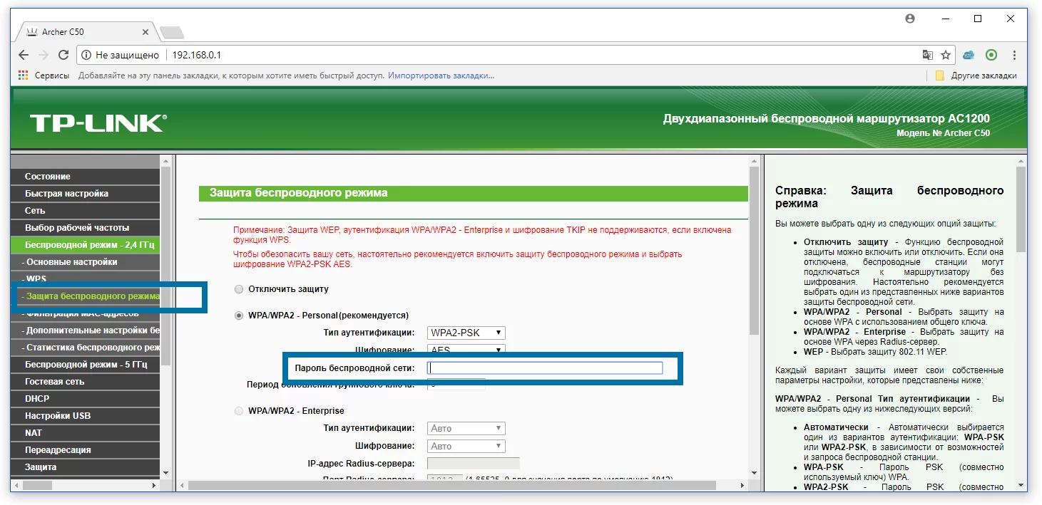Screen dimensions: 1042x505
Task: Open the Другие закладки bookmarks folder
Action: click(x=976, y=76)
